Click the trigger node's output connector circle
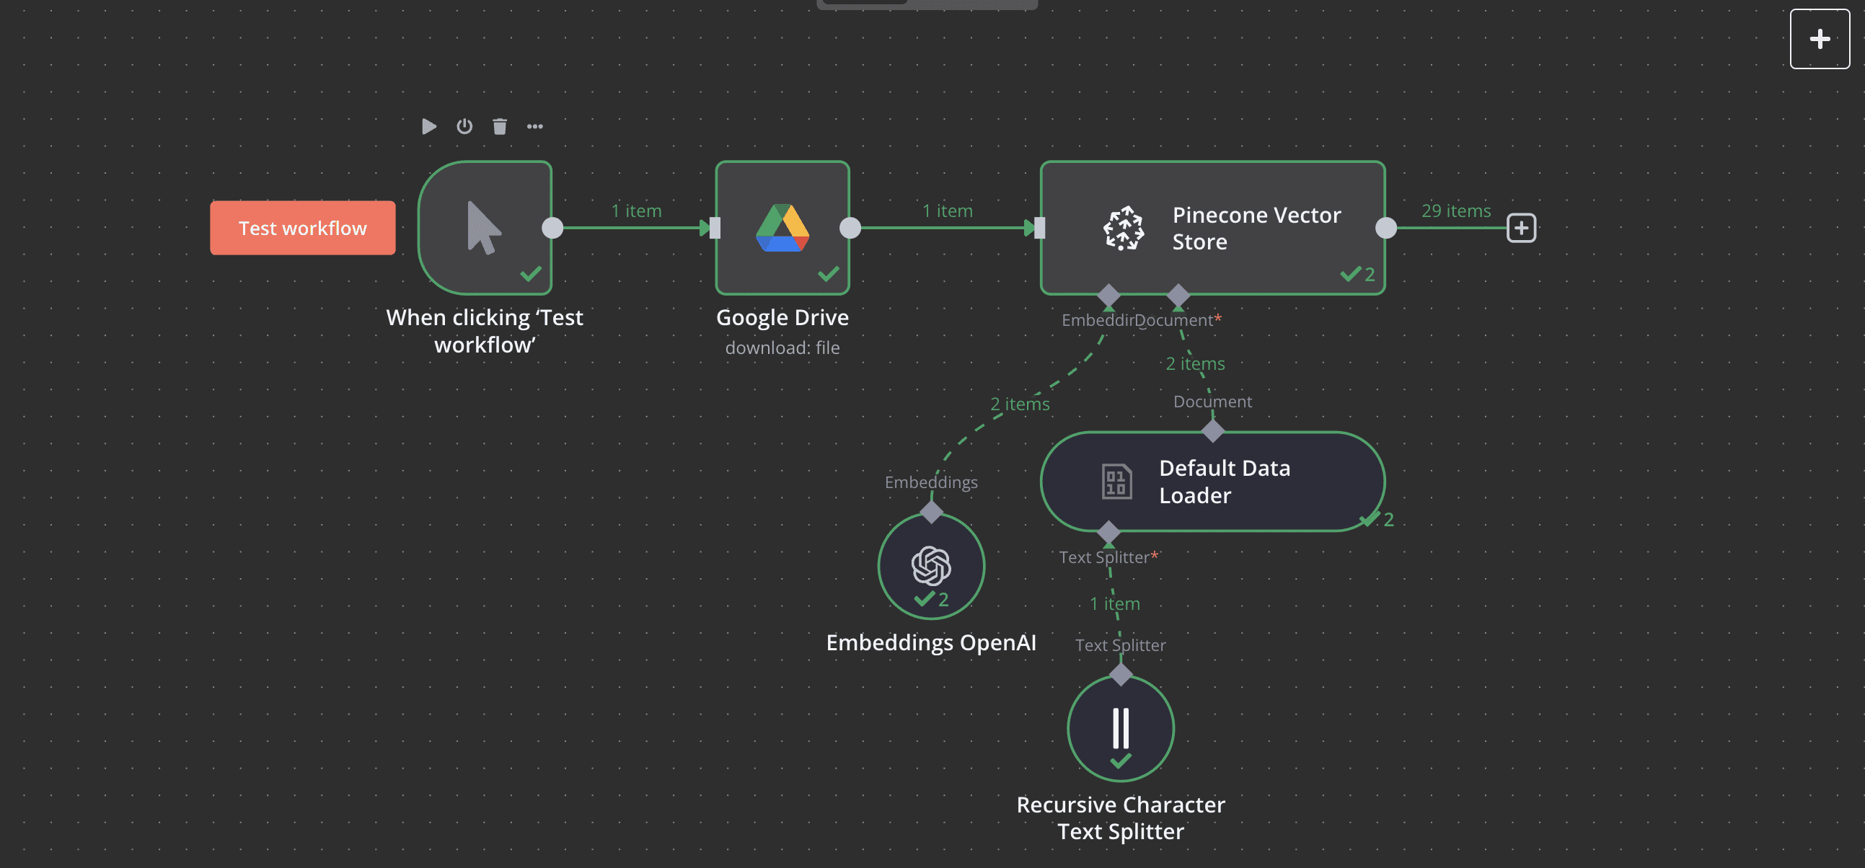The image size is (1865, 868). (552, 228)
